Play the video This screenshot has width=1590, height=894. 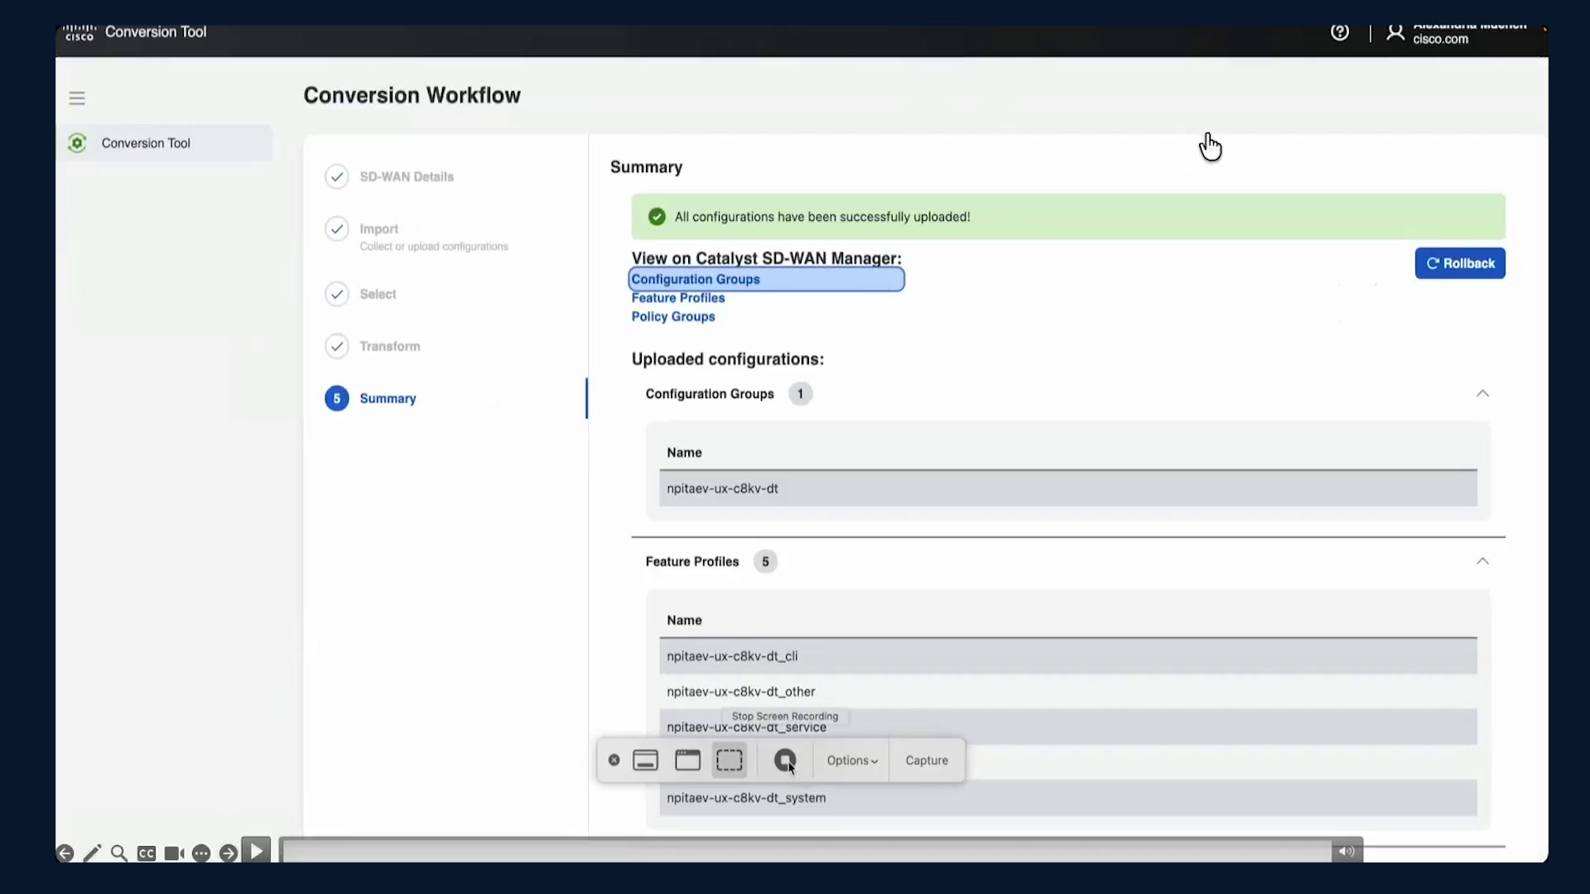tap(256, 850)
